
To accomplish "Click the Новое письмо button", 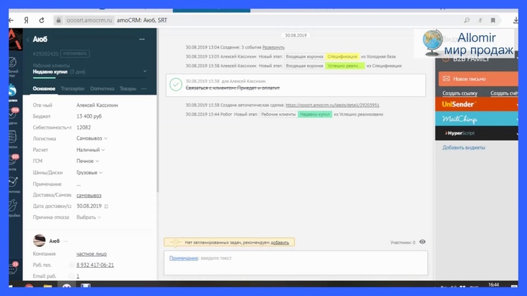I will [478, 79].
